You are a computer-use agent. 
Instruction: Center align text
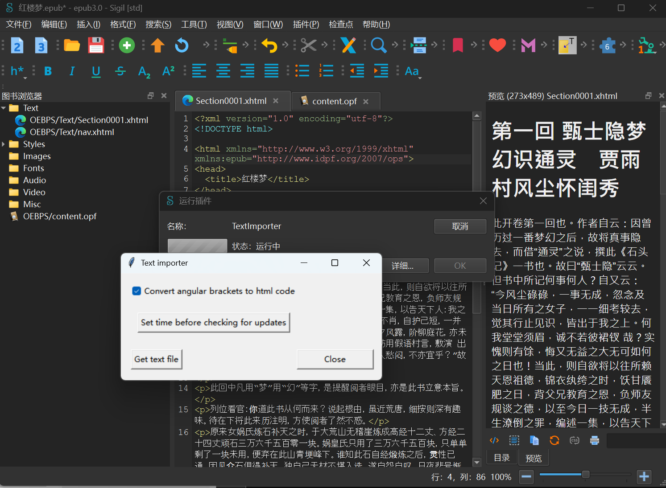[223, 71]
